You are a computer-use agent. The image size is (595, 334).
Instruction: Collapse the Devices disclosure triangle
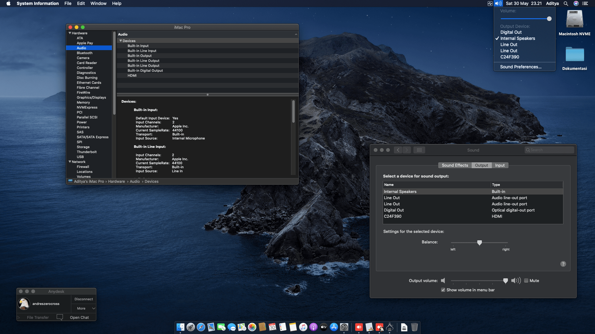point(121,41)
